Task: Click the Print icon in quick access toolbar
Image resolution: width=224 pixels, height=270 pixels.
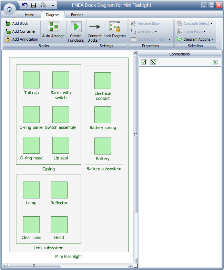Action: point(43,5)
